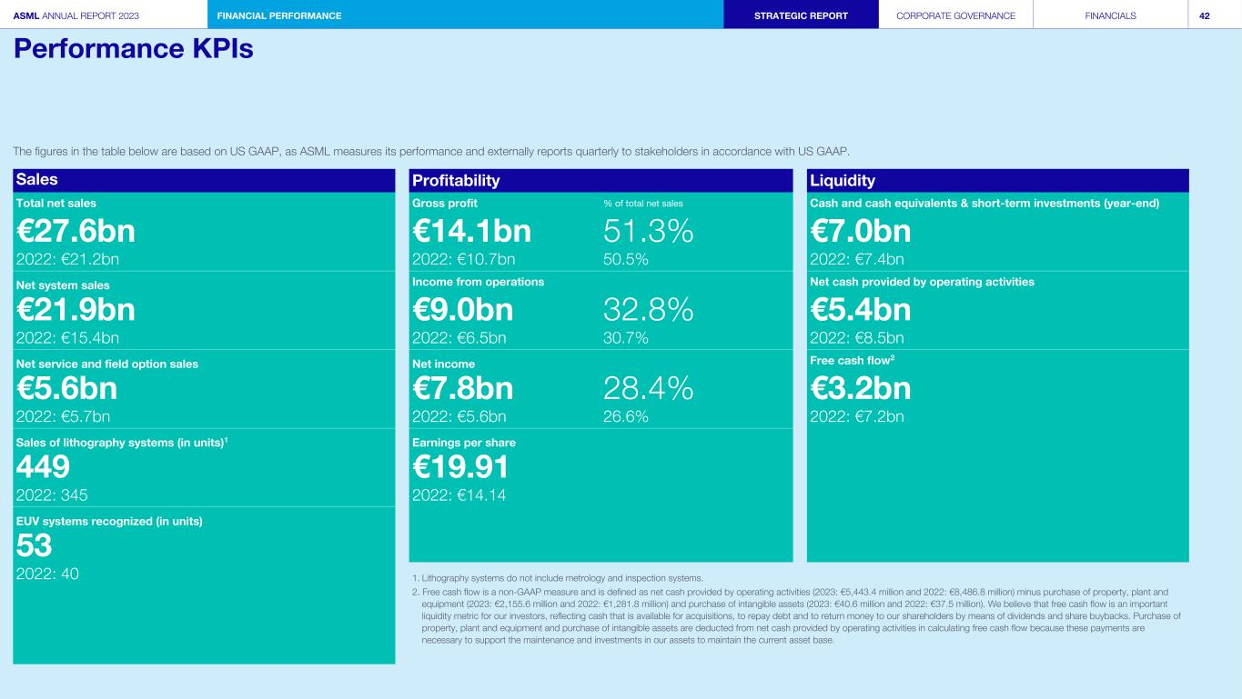Screen dimensions: 1242x699
Task: Click the Free cash flow €3.2bn figure
Action: [x=860, y=388]
